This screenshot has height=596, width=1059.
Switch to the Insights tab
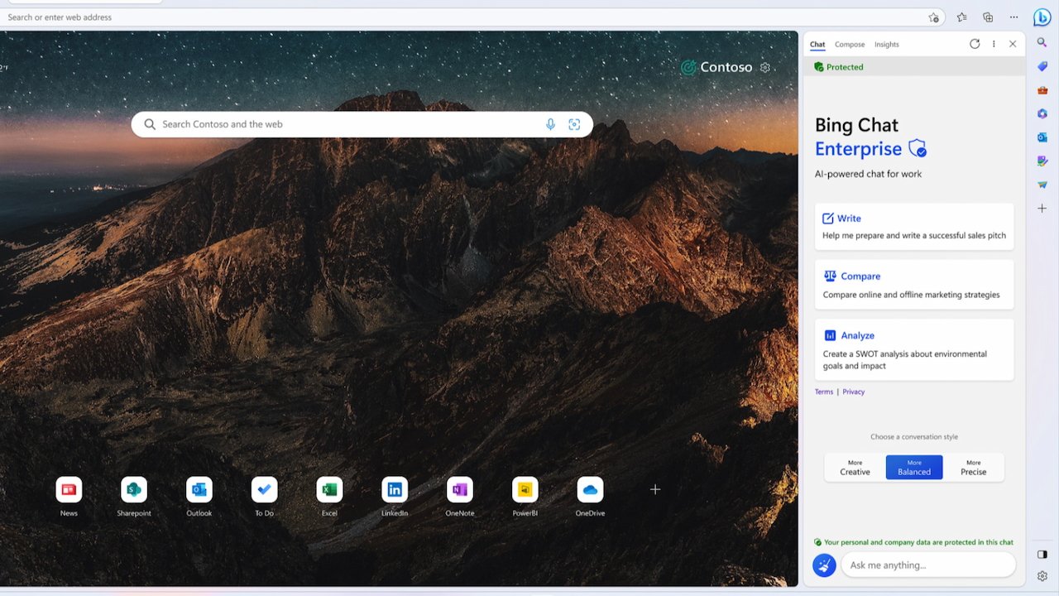click(886, 45)
